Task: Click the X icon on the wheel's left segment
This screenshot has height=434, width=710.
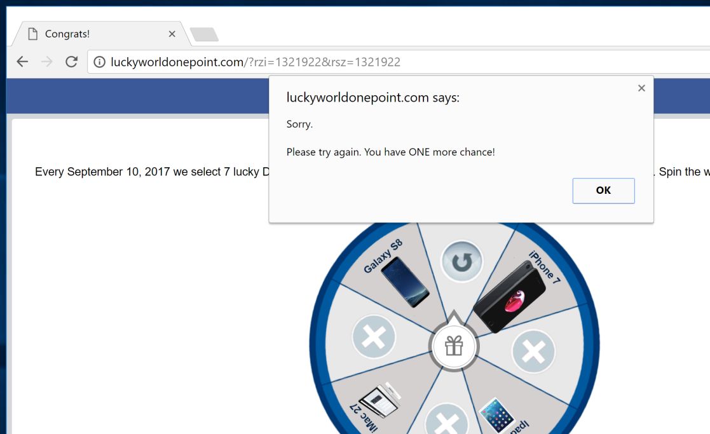Action: pos(374,337)
